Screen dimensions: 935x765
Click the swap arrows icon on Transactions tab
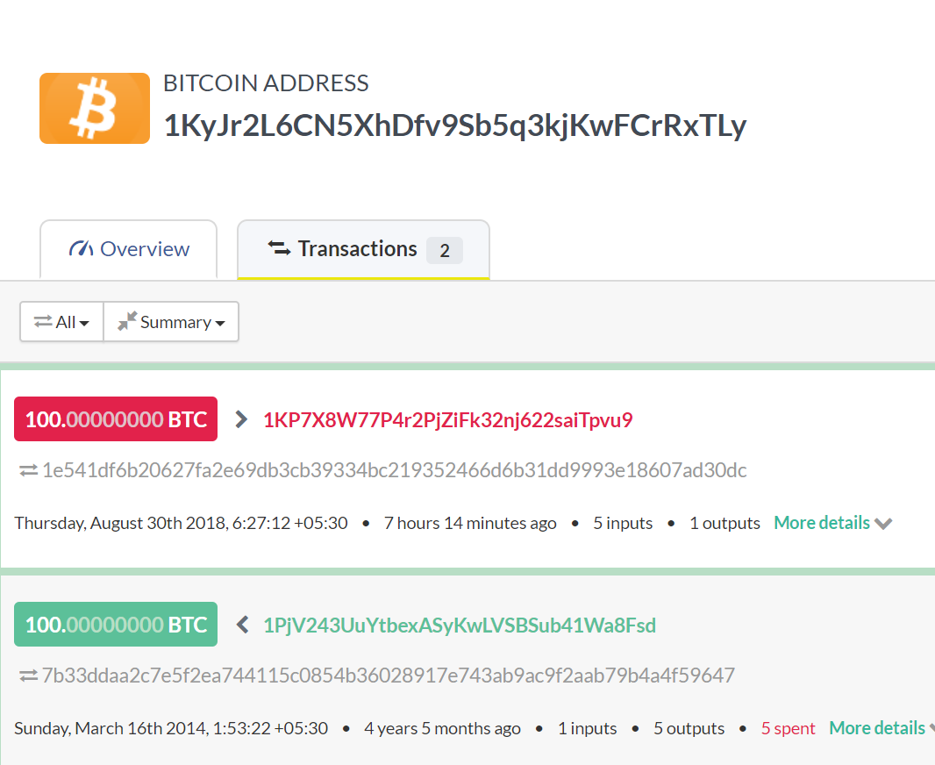pyautogui.click(x=279, y=249)
